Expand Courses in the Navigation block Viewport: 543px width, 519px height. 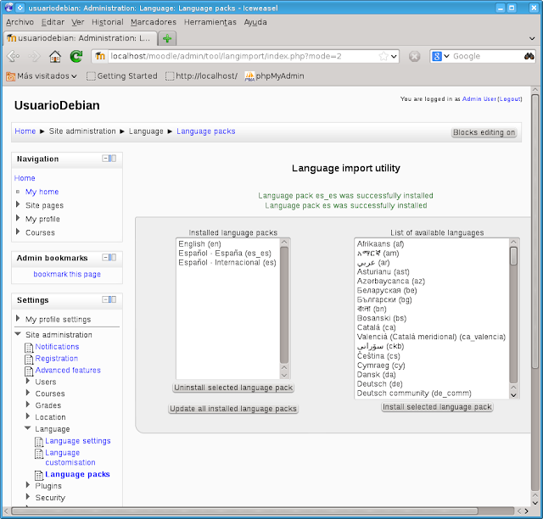tap(18, 232)
